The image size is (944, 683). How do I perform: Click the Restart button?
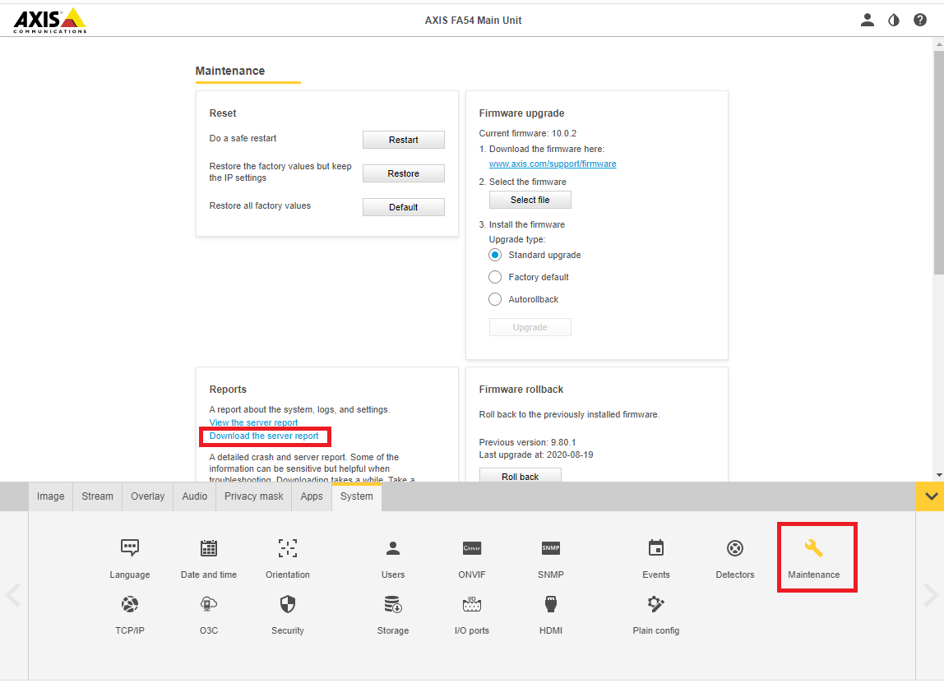click(x=404, y=140)
